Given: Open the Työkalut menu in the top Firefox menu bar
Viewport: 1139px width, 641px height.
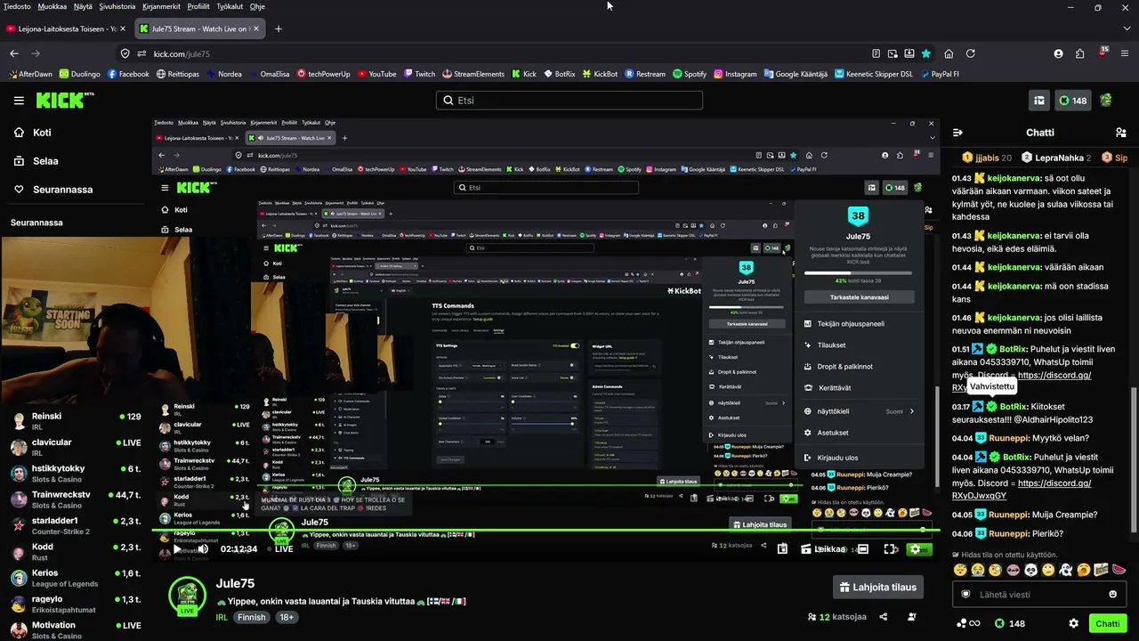Looking at the screenshot, I should (x=230, y=6).
